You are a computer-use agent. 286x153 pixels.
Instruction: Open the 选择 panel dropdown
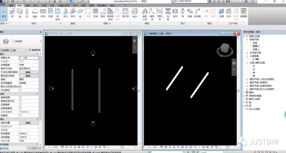4,23
